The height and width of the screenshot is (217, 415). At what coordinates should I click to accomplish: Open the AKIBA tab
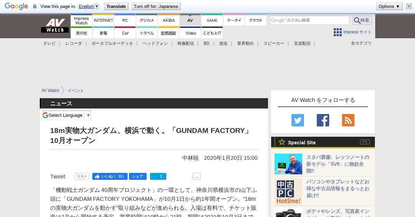[169, 20]
